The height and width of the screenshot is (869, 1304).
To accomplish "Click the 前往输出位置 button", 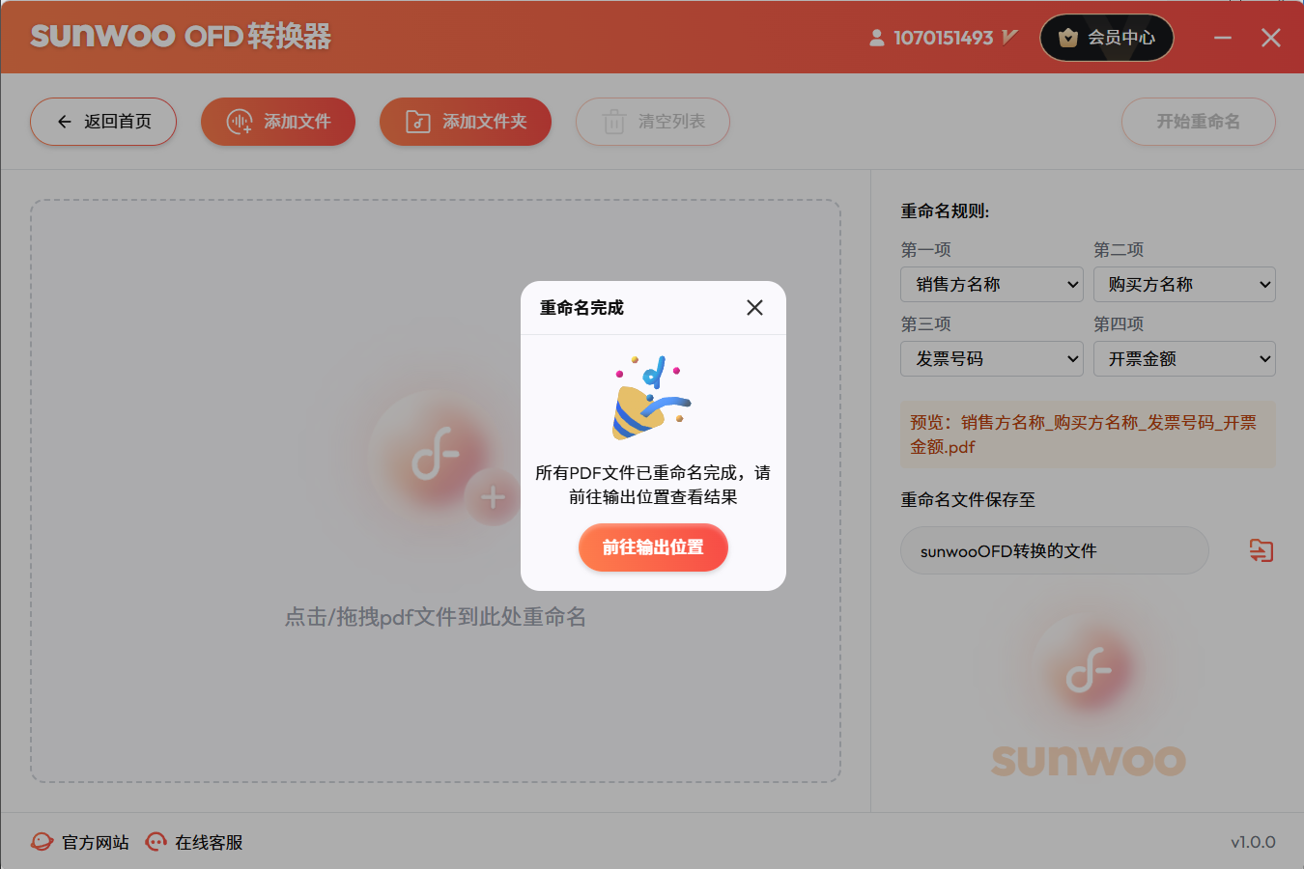I will [x=653, y=547].
